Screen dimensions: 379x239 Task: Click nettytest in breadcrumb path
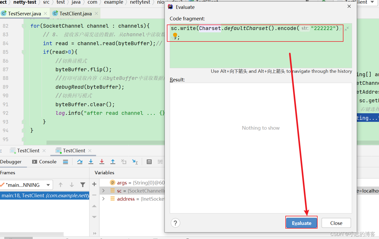tap(140, 2)
